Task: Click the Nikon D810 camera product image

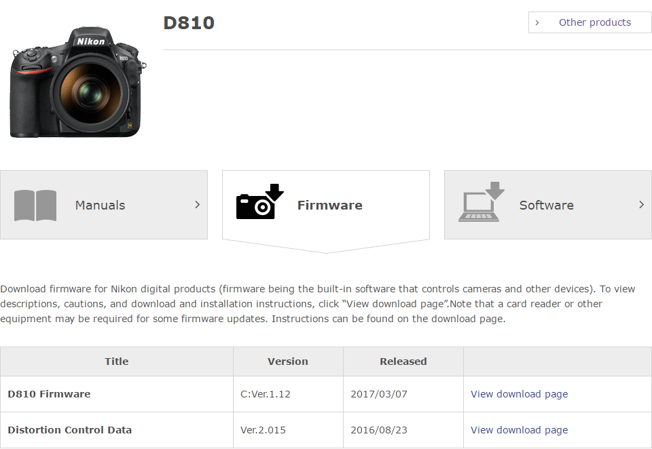Action: (77, 82)
